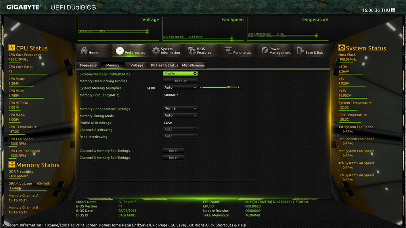Open Power Management icon
The image size is (406, 228).
coord(264,51)
